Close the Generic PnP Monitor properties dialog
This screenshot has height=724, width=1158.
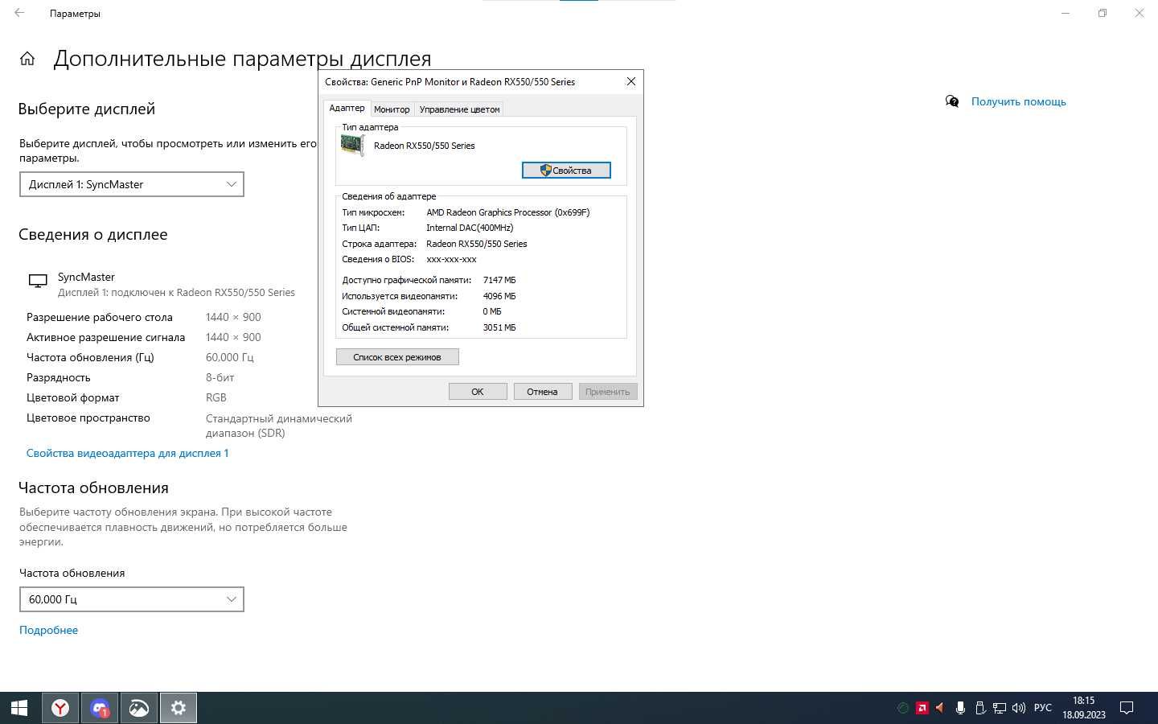631,81
